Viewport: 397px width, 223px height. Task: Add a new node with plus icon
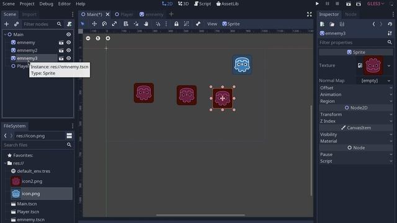pos(7,24)
